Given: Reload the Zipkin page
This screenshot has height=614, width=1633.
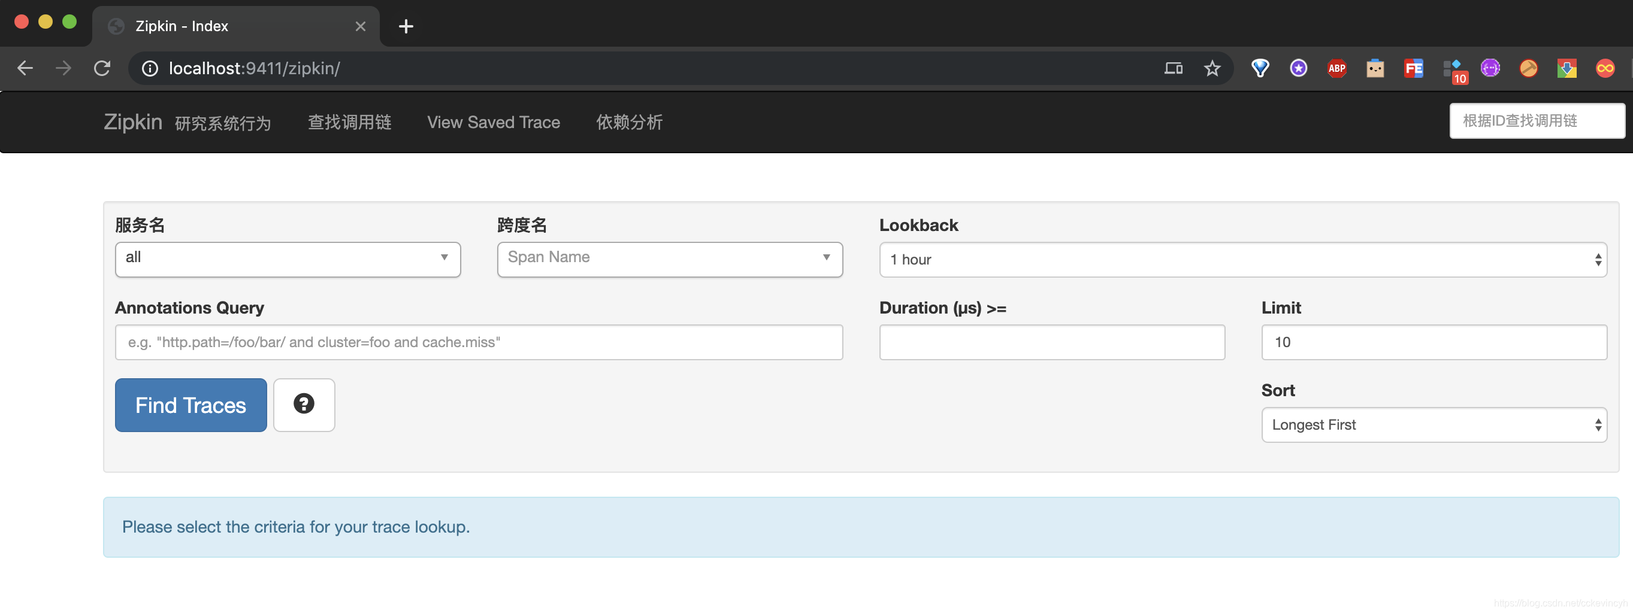Looking at the screenshot, I should [x=102, y=68].
